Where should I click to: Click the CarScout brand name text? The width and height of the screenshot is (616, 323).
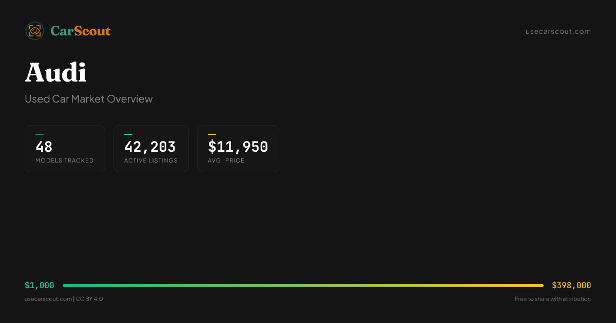pyautogui.click(x=81, y=31)
